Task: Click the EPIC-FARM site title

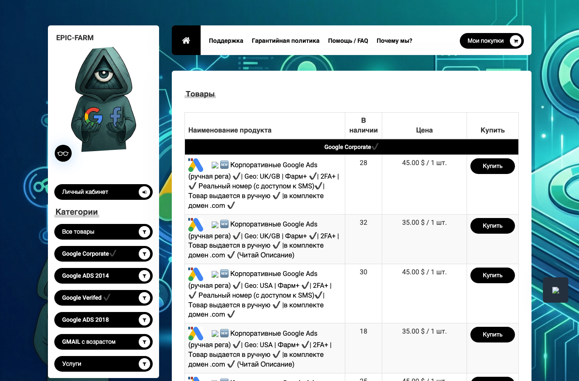Action: pyautogui.click(x=75, y=38)
